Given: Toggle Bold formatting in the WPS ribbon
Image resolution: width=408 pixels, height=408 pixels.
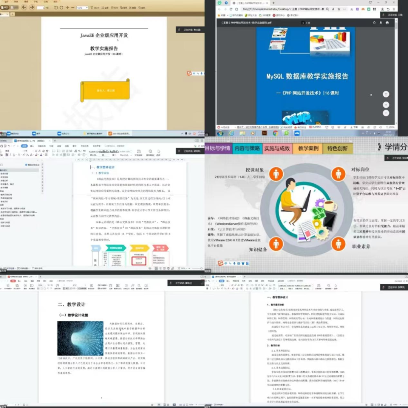Looking at the screenshot, I should click(6, 155).
